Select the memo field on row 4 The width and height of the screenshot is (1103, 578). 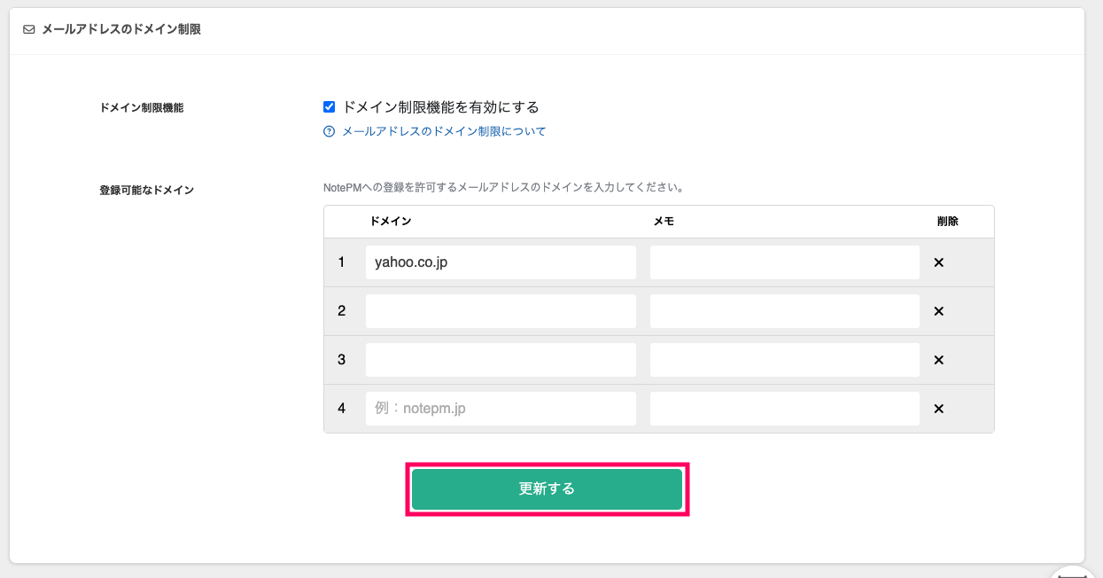click(784, 408)
